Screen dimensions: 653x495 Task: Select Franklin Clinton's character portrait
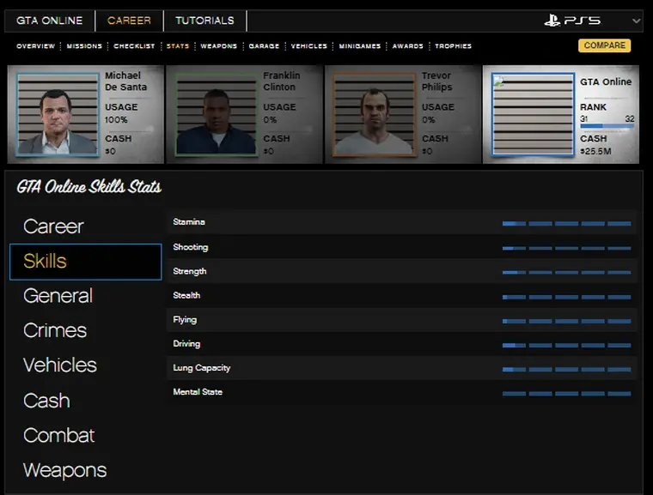click(216, 114)
